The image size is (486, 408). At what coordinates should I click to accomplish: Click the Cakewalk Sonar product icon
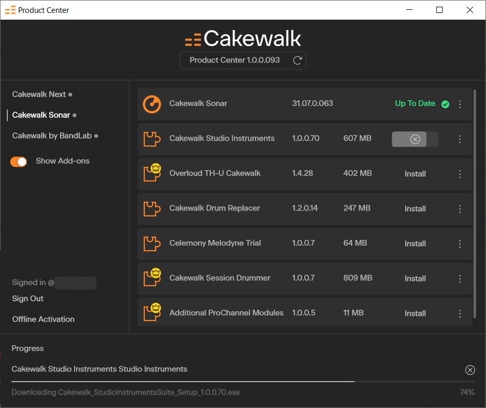(x=152, y=104)
